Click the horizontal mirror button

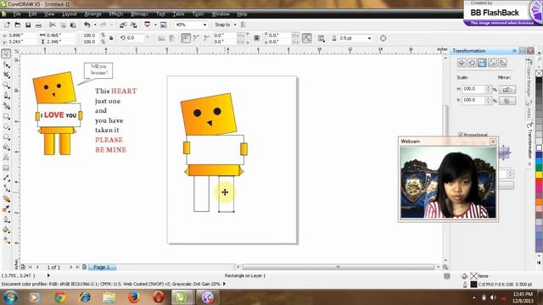507,90
